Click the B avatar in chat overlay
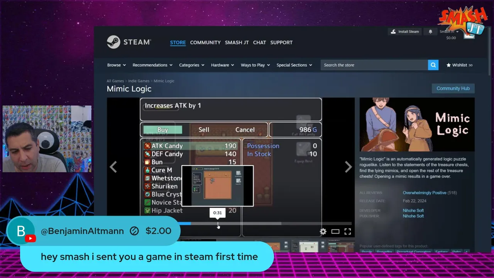 pyautogui.click(x=21, y=231)
